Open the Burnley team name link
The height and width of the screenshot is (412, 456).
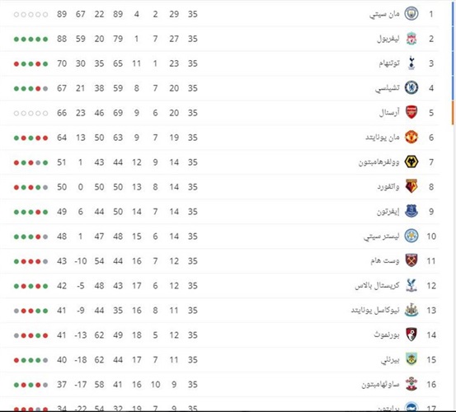[390, 360]
